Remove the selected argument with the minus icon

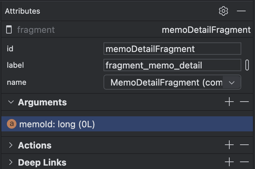pyautogui.click(x=244, y=102)
